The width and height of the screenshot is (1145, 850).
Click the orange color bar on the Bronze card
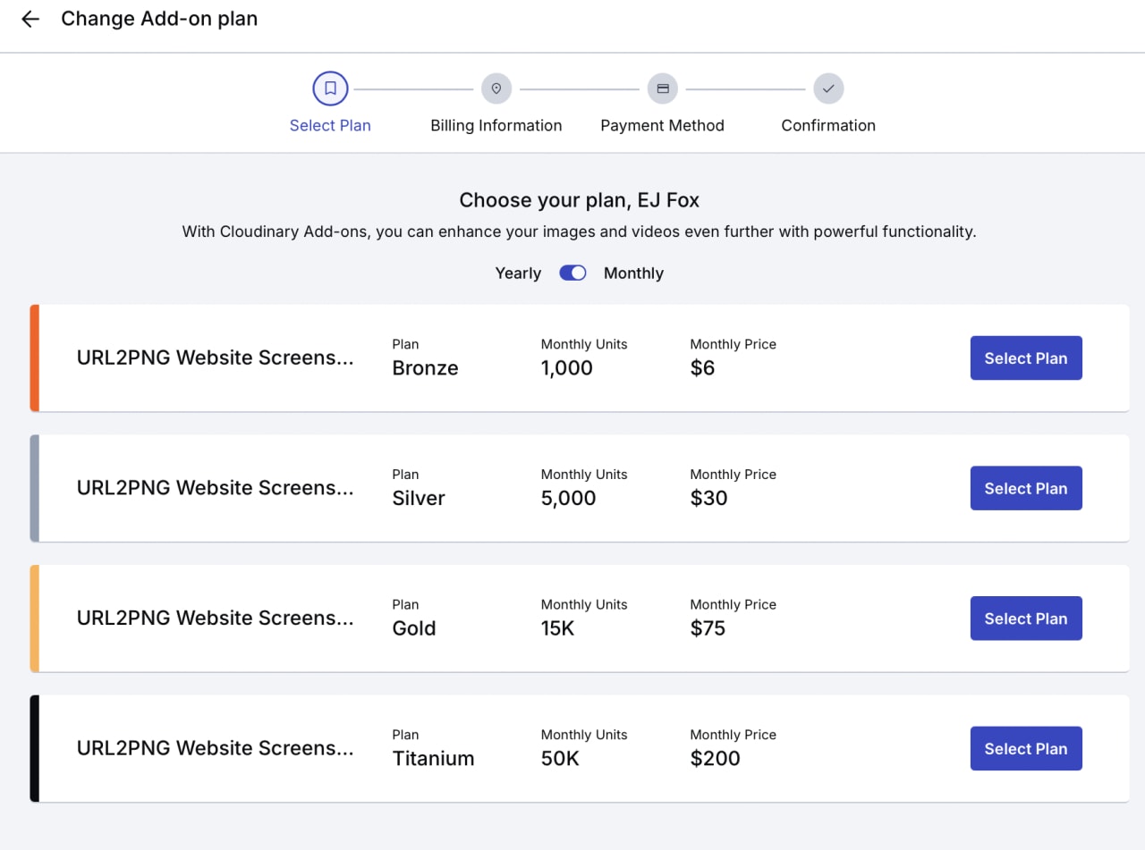33,358
